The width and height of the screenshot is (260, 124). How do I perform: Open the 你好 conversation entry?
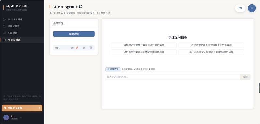[74, 48]
